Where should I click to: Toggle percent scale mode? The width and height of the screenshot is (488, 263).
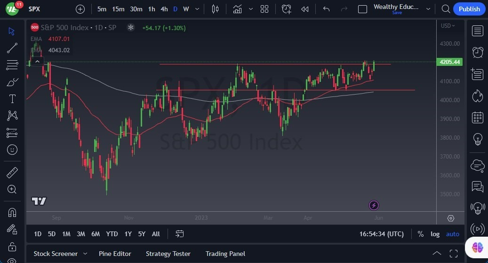coord(420,234)
